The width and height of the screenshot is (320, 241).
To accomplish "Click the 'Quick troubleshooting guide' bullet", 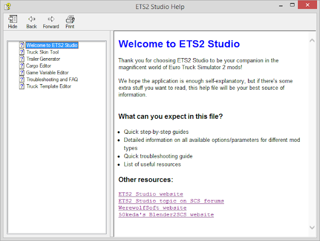I will click(158, 156).
